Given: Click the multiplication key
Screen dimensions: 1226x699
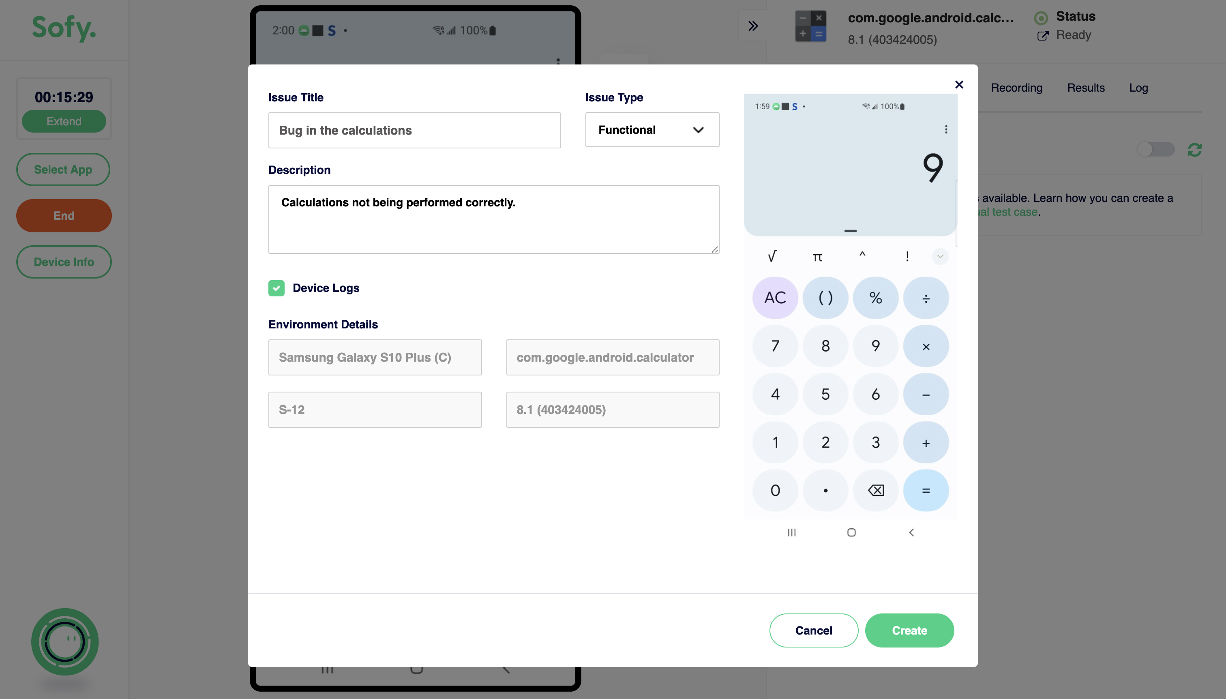Looking at the screenshot, I should click(x=926, y=346).
